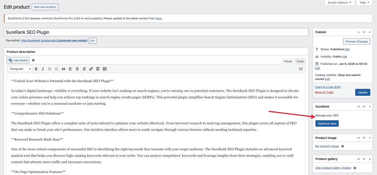Collapse the Product gallery panel
Screen dimensions: 377x175
(370, 159)
